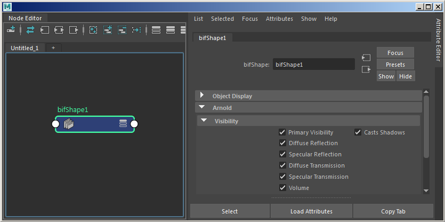Add a new Node Editor tab with plus
The image size is (445, 222).
pos(53,47)
